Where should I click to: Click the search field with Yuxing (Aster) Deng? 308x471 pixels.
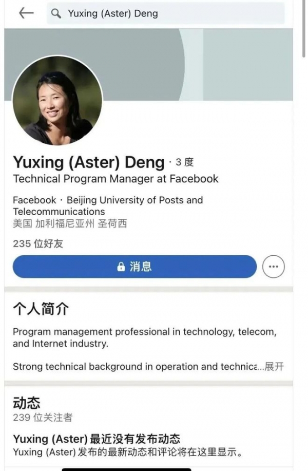click(165, 13)
